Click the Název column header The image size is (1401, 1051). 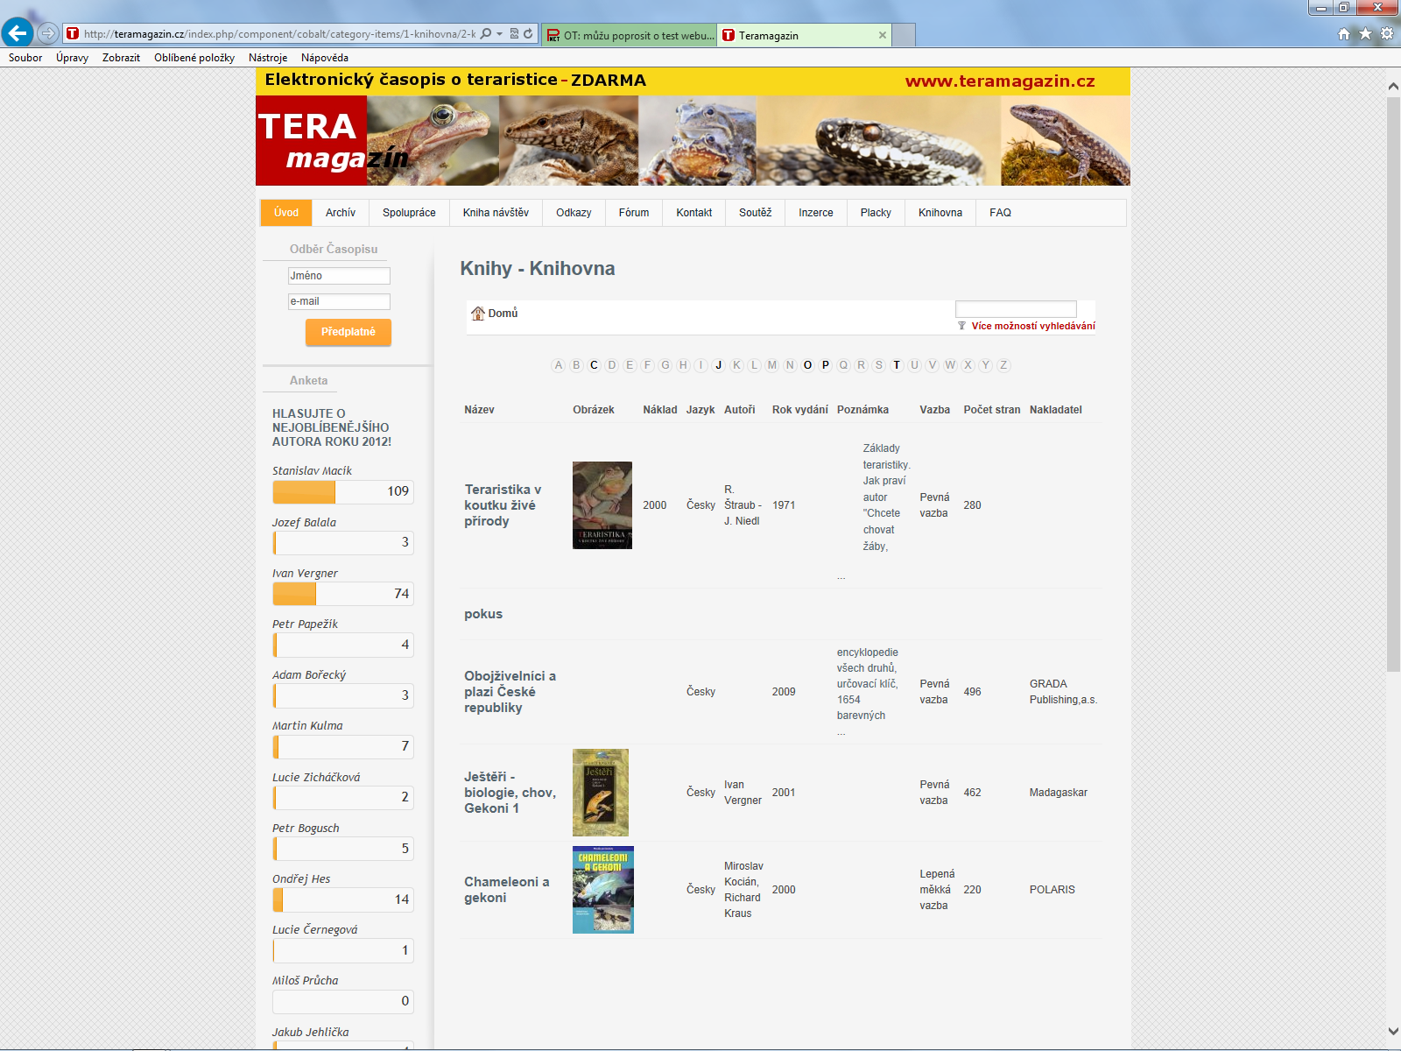point(479,410)
